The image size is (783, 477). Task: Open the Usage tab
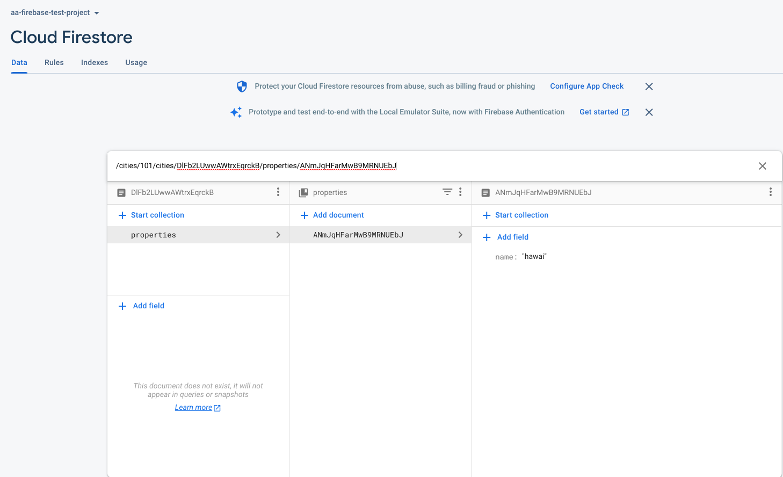point(136,62)
